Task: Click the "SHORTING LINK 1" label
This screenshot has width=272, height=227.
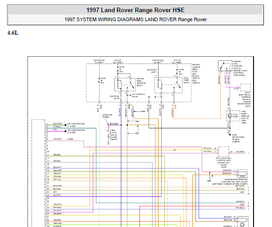Action: coord(152,71)
